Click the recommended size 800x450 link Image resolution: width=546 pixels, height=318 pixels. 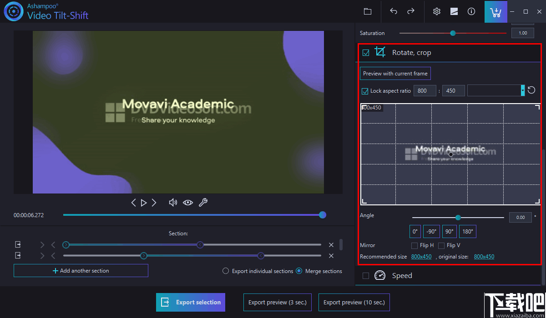(421, 257)
